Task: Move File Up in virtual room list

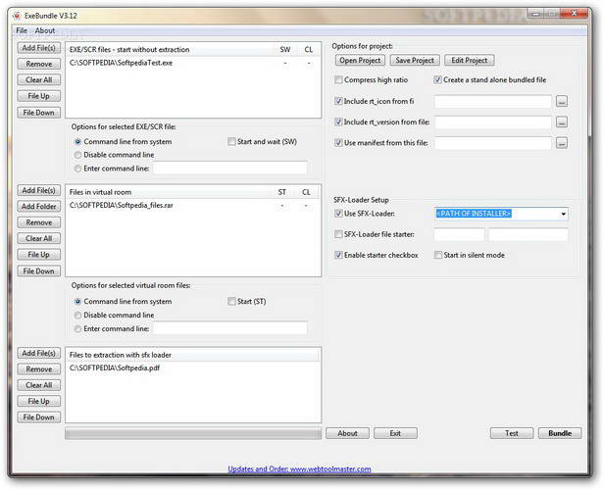Action: pyautogui.click(x=39, y=255)
